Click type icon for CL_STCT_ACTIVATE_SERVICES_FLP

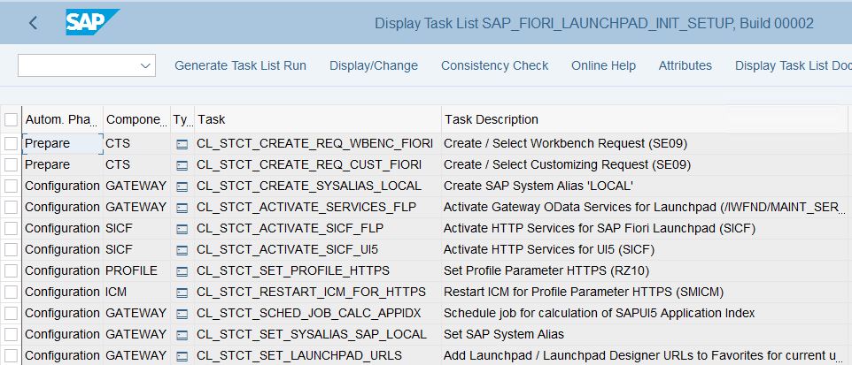182,208
